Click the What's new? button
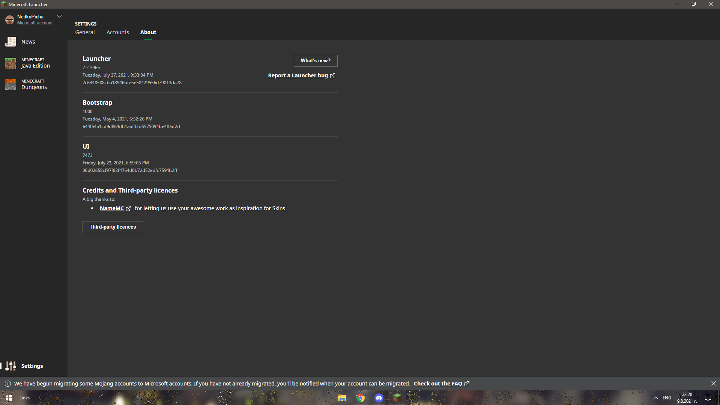Image resolution: width=720 pixels, height=405 pixels. coord(316,61)
